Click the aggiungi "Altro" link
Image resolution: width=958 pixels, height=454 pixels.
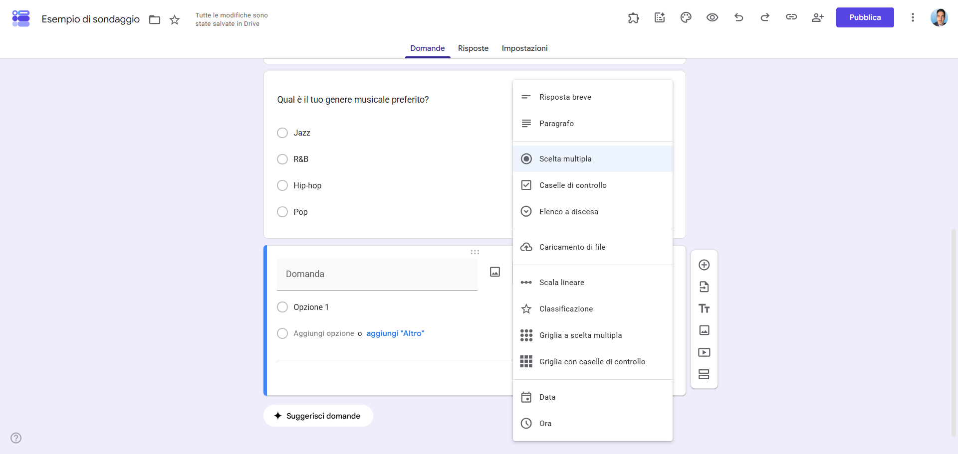[x=395, y=333]
